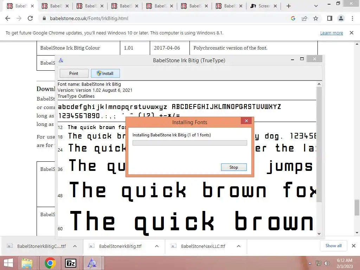Open downloaded BabelStoneNaxiLLC.ttf file

(203, 246)
